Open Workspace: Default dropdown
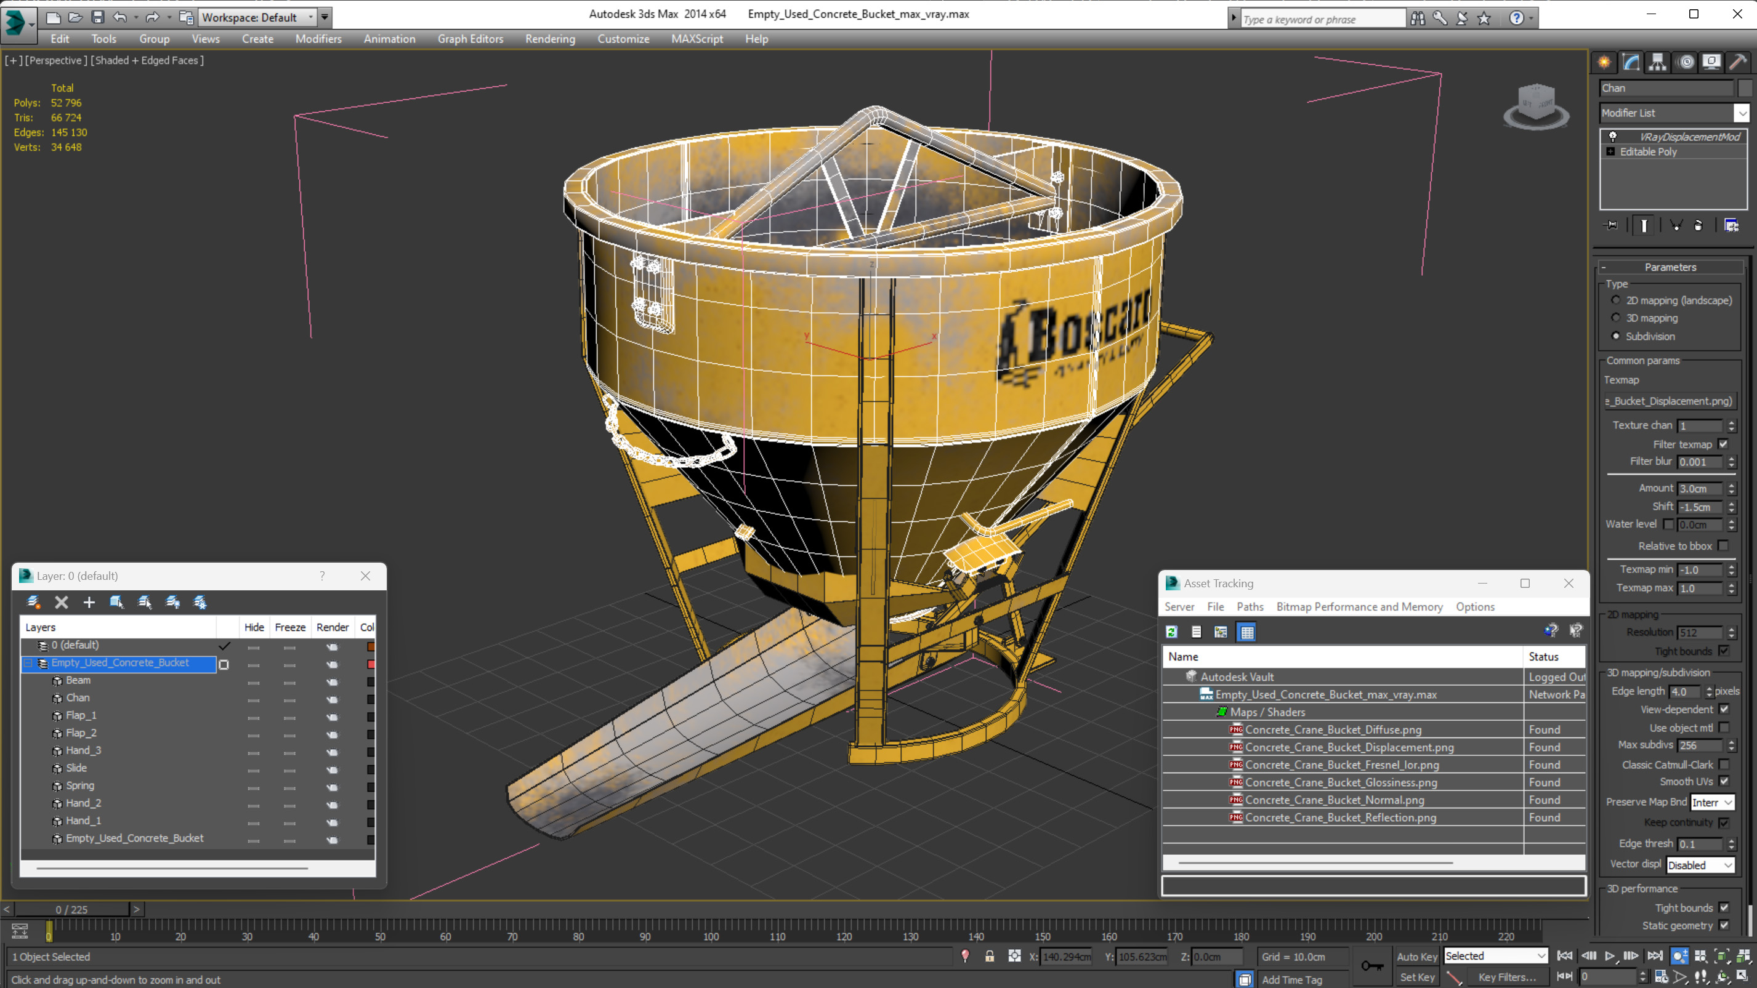The width and height of the screenshot is (1757, 988). 259,17
